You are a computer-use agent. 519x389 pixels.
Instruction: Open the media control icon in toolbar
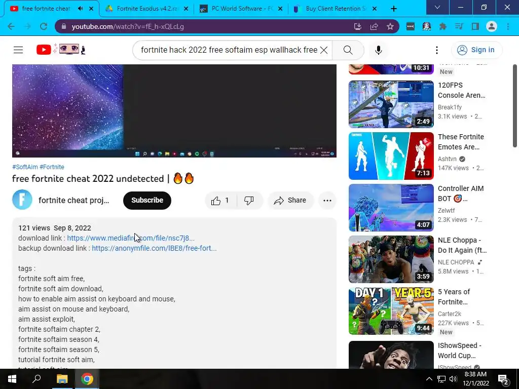coord(459,26)
